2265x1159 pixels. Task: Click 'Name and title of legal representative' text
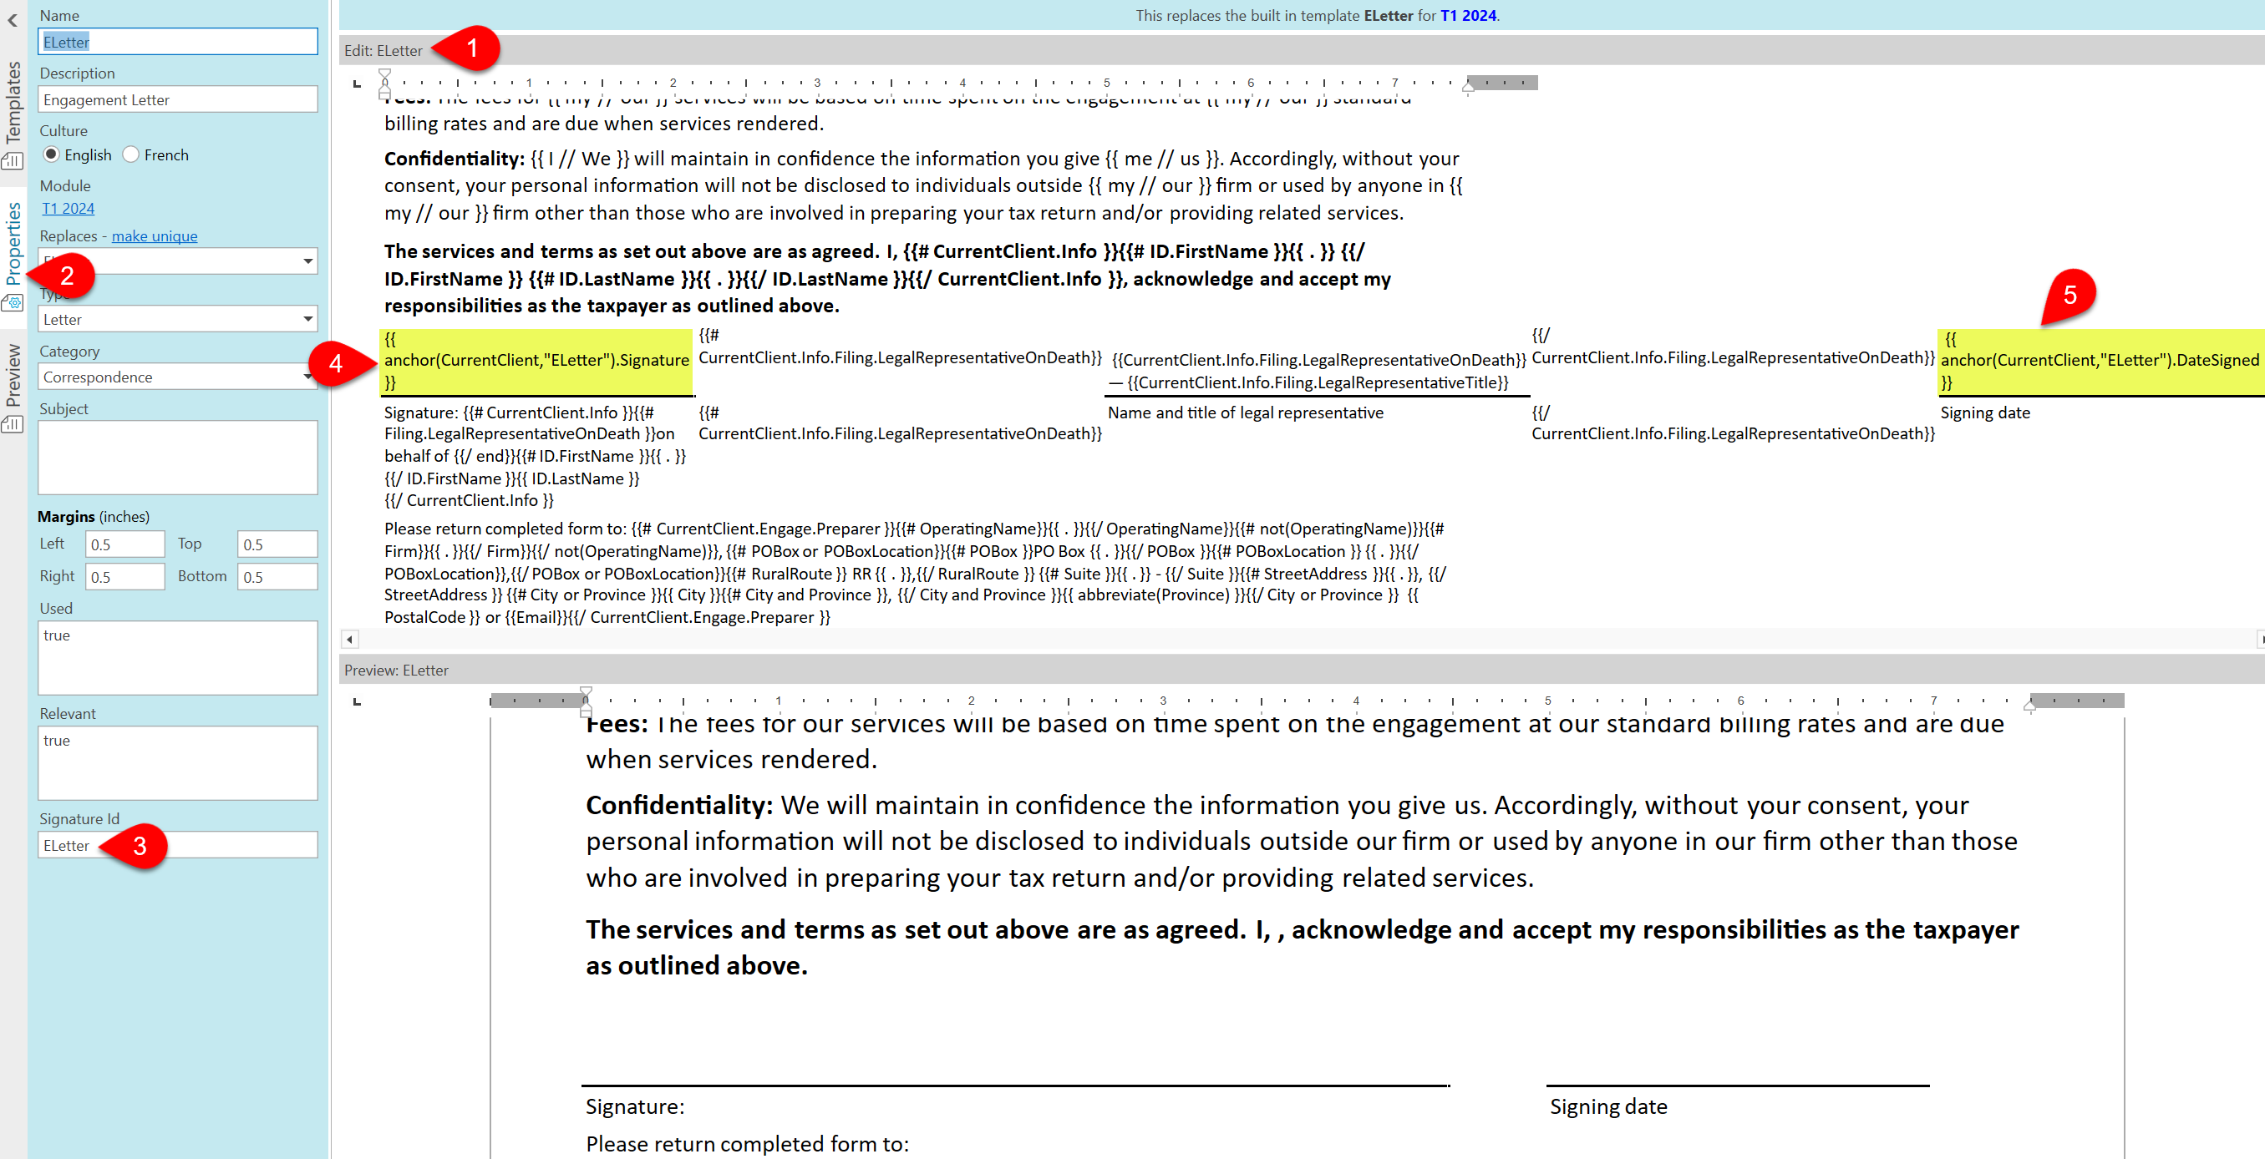pyautogui.click(x=1245, y=412)
